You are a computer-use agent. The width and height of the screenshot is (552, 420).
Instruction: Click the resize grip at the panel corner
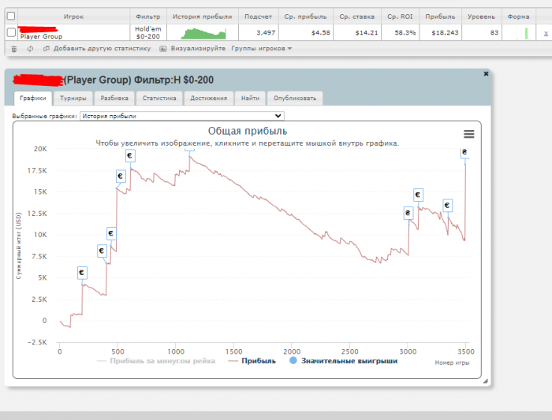click(x=486, y=381)
